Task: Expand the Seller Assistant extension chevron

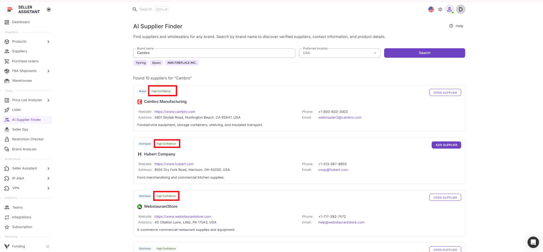Action: pyautogui.click(x=48, y=169)
